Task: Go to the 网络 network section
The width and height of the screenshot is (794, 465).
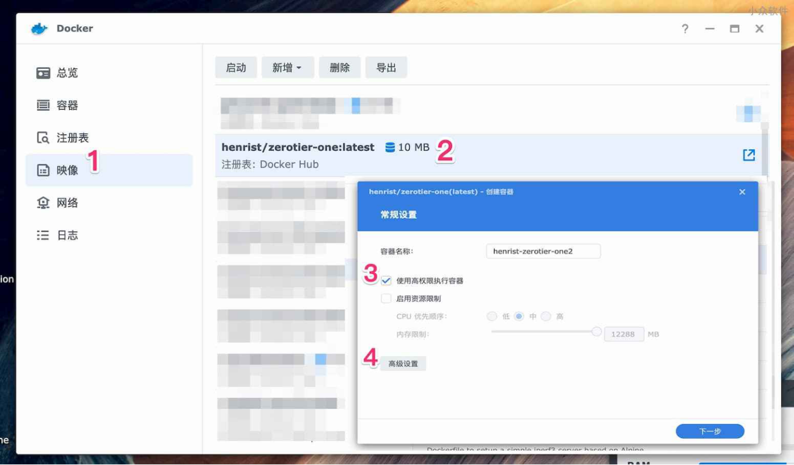Action: coord(109,202)
